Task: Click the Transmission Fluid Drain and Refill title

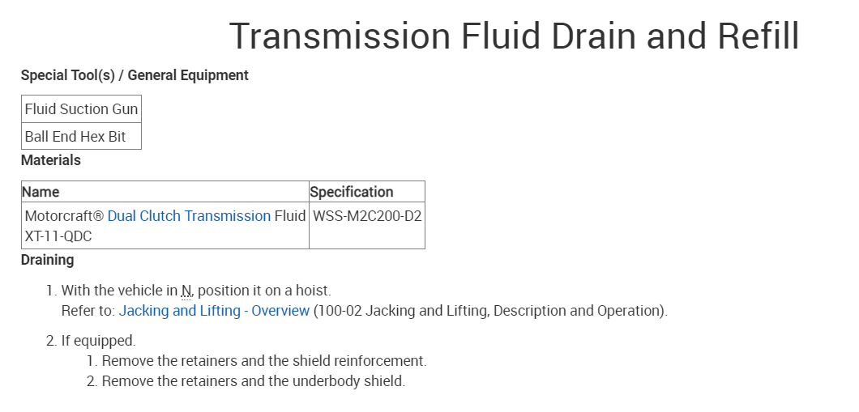Action: coord(514,37)
